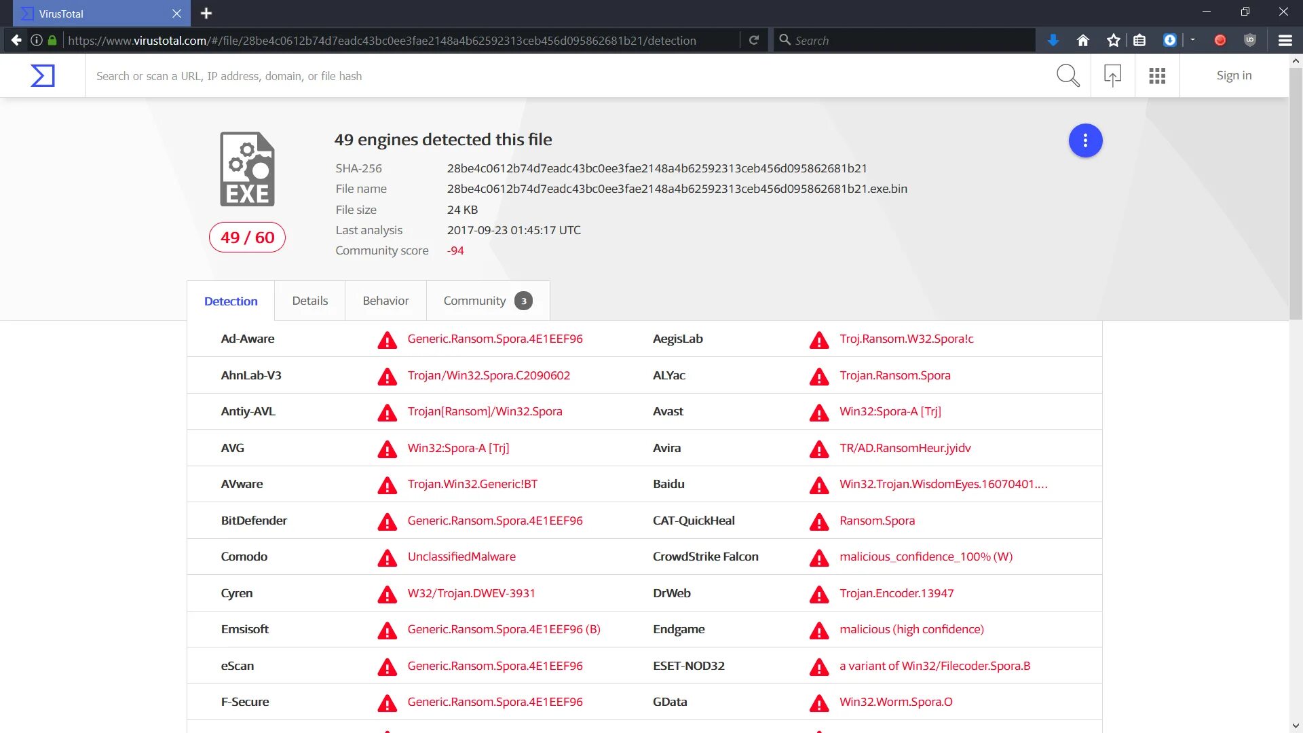Click the bookmark star icon
Screen dimensions: 1303x733
[x=1113, y=41]
